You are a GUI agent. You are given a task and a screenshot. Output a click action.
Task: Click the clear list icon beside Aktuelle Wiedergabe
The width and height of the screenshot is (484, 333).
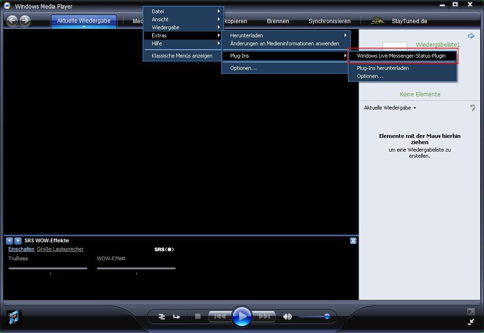point(472,108)
